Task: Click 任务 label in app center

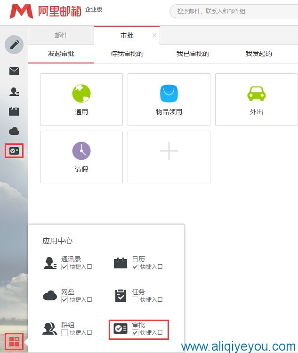Action: pos(138,292)
